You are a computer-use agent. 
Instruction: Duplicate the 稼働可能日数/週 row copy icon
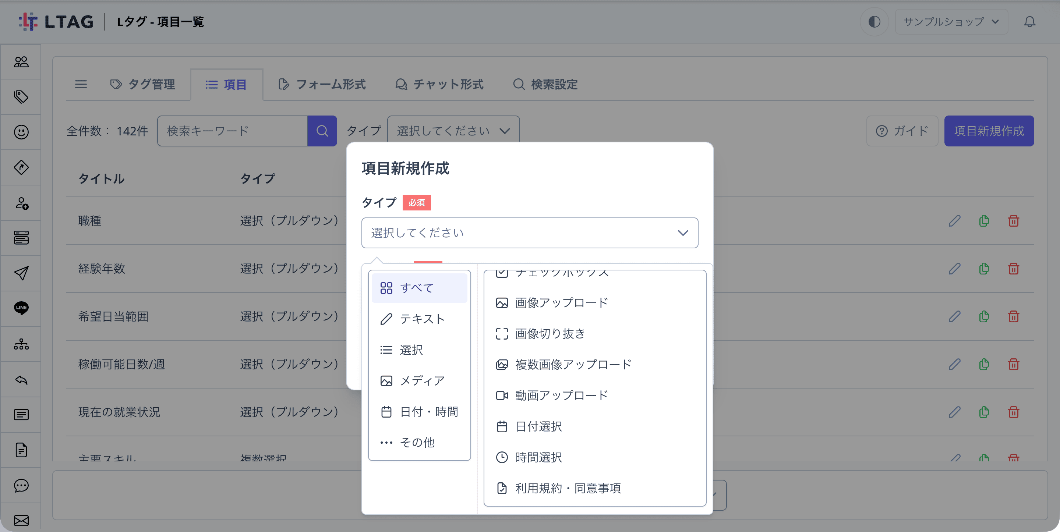coord(984,364)
